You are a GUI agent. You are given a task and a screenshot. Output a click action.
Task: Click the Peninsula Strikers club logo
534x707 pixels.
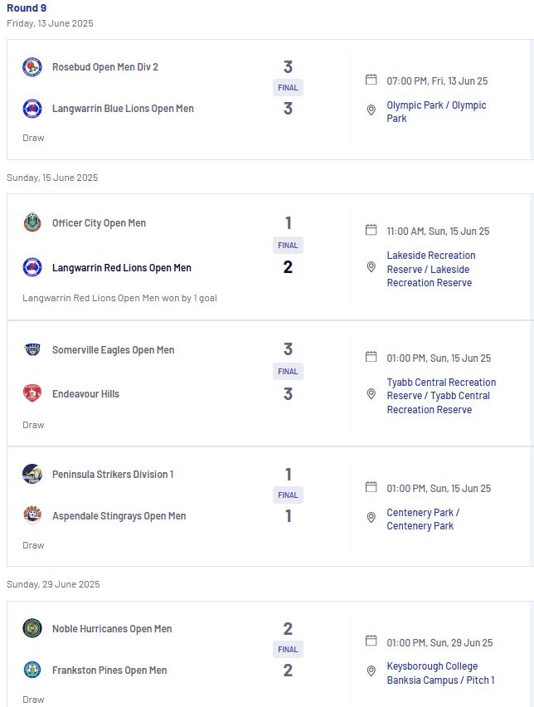tap(32, 474)
